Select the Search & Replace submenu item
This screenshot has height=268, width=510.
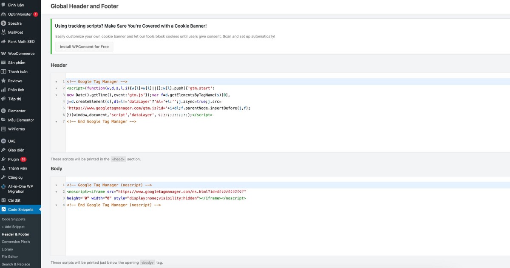(x=16, y=264)
